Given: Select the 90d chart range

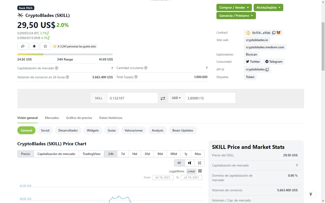Looking at the screenshot, I should [160, 154].
